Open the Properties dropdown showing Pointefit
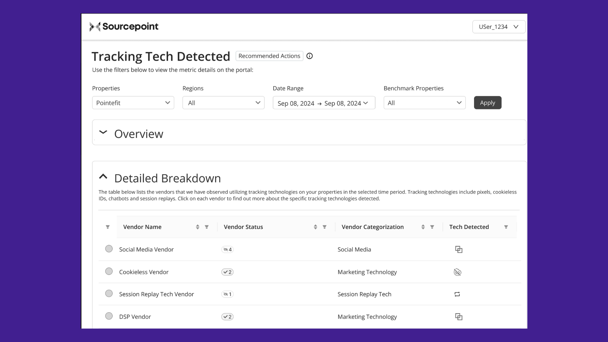Viewport: 608px width, 342px height. tap(133, 103)
